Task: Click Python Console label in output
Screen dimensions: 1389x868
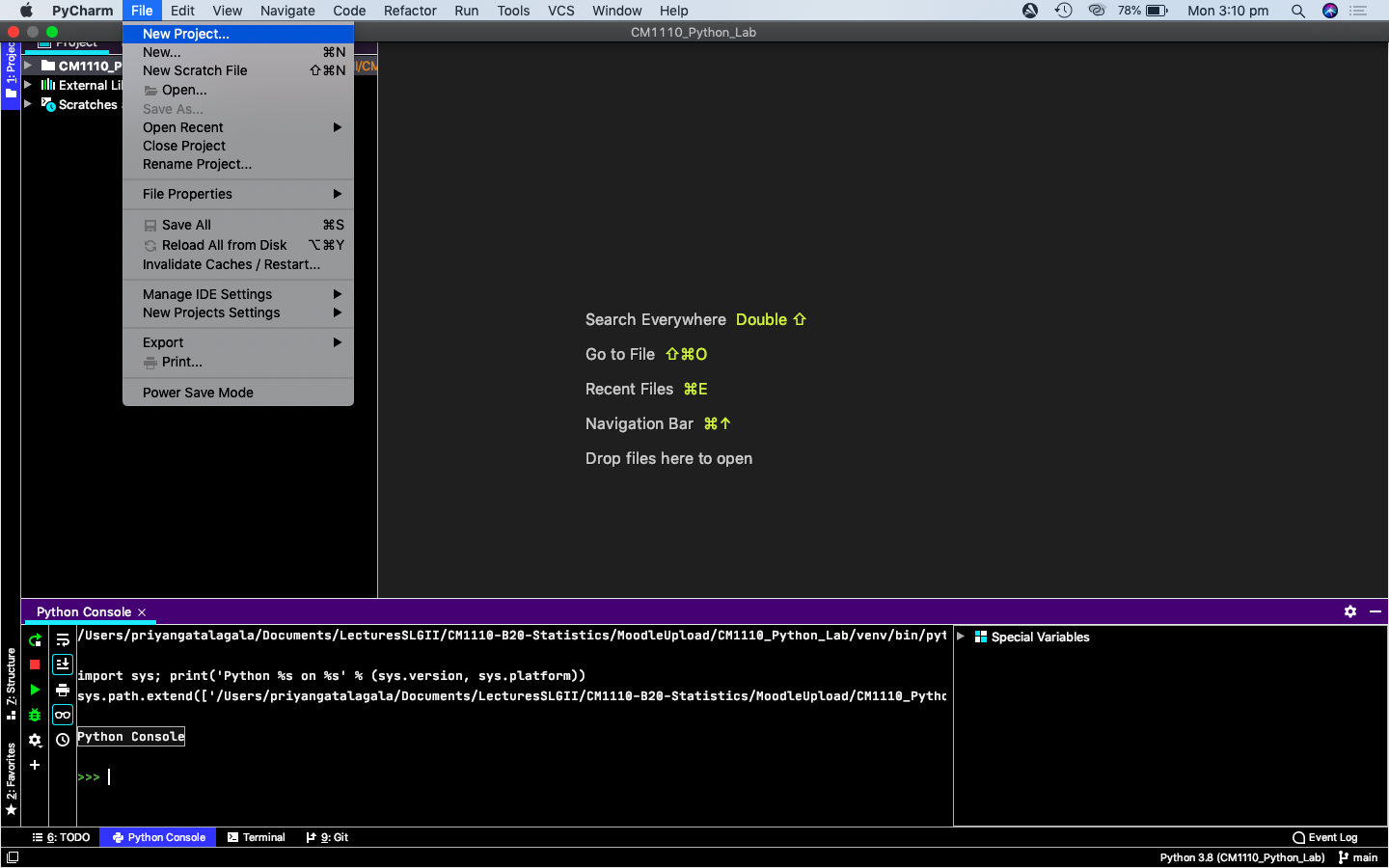Action: pyautogui.click(x=131, y=737)
